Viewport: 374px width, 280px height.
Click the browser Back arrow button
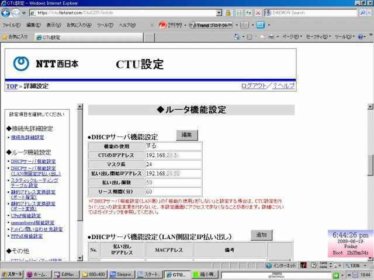6,13
